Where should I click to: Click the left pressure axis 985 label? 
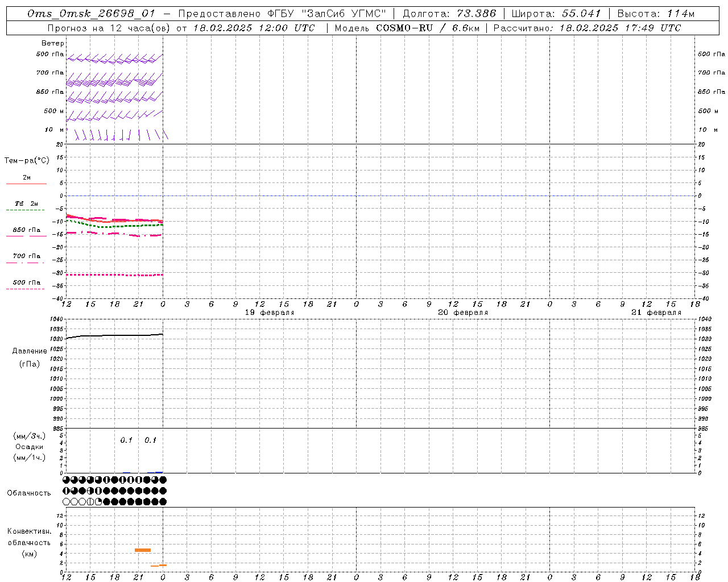click(59, 429)
